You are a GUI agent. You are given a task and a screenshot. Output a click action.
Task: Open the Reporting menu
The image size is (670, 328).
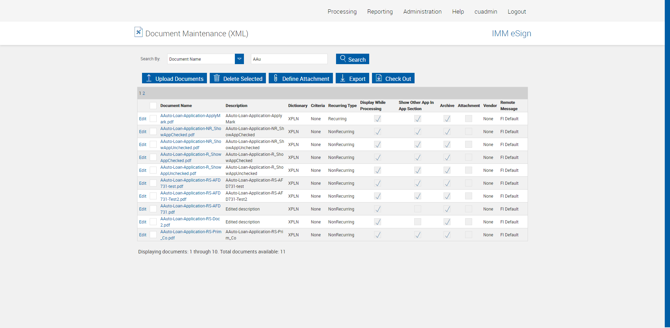tap(380, 12)
